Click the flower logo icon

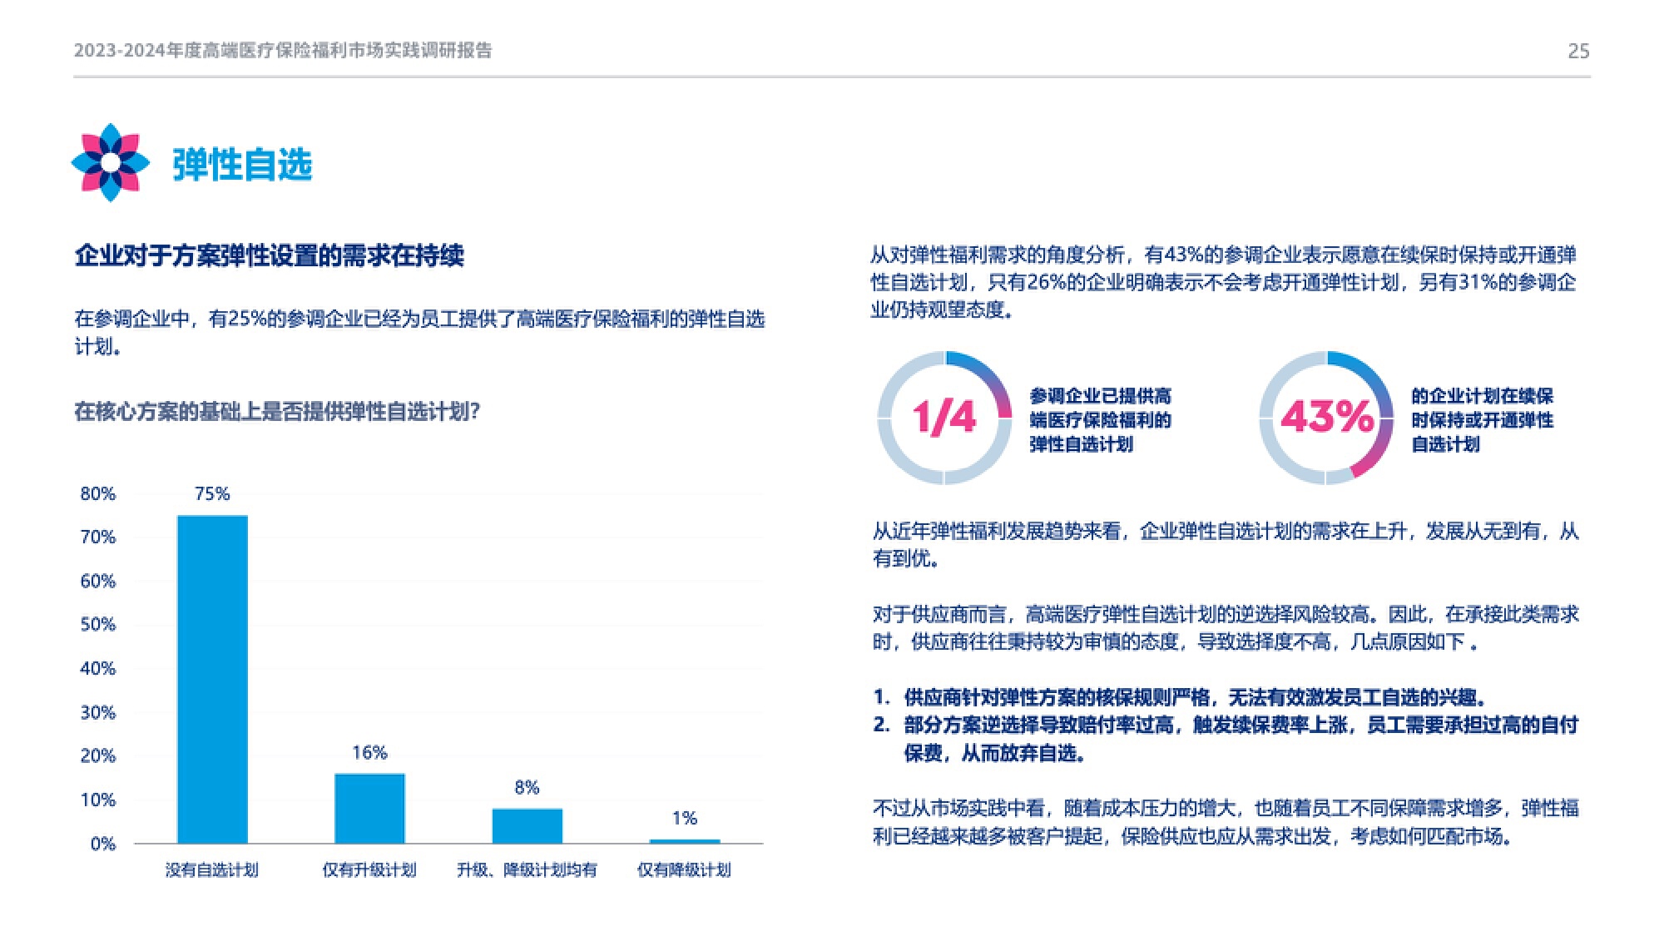tap(110, 163)
